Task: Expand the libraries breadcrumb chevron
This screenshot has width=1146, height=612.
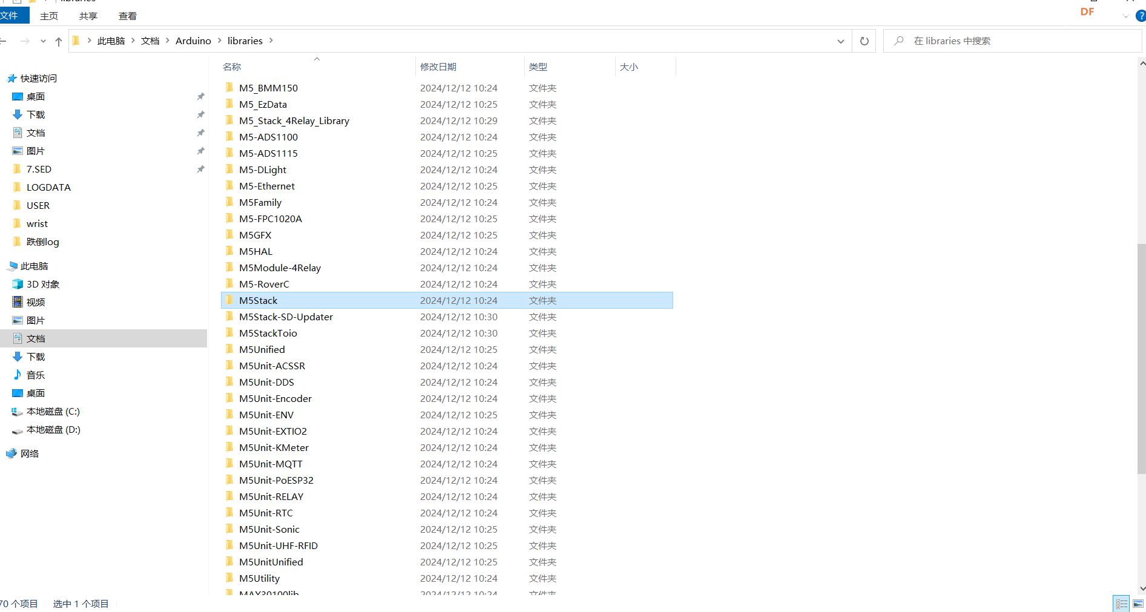Action: click(x=271, y=41)
